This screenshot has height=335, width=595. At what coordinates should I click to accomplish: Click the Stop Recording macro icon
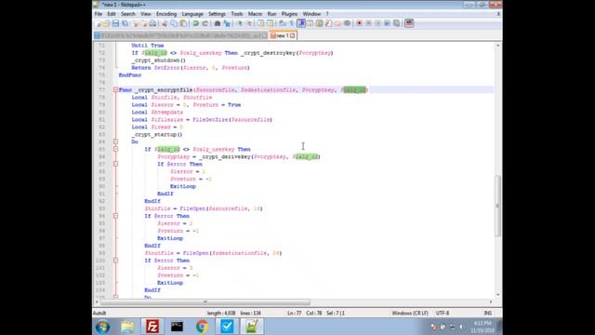tap(368, 23)
